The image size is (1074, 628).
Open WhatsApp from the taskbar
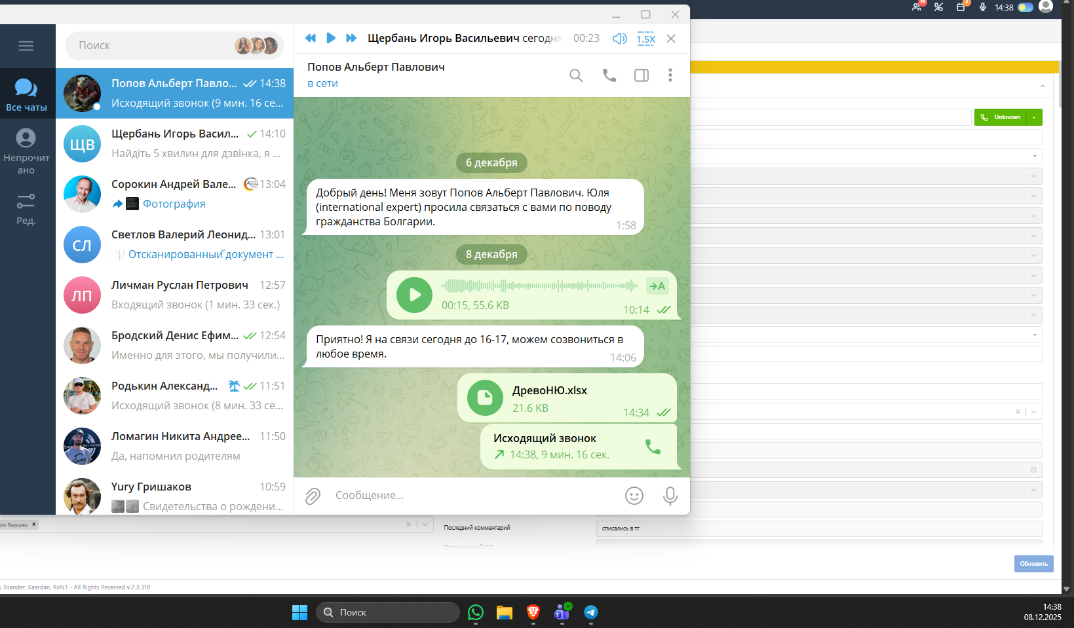tap(476, 612)
